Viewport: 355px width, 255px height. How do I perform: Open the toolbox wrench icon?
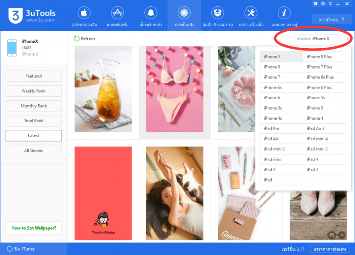[251, 13]
